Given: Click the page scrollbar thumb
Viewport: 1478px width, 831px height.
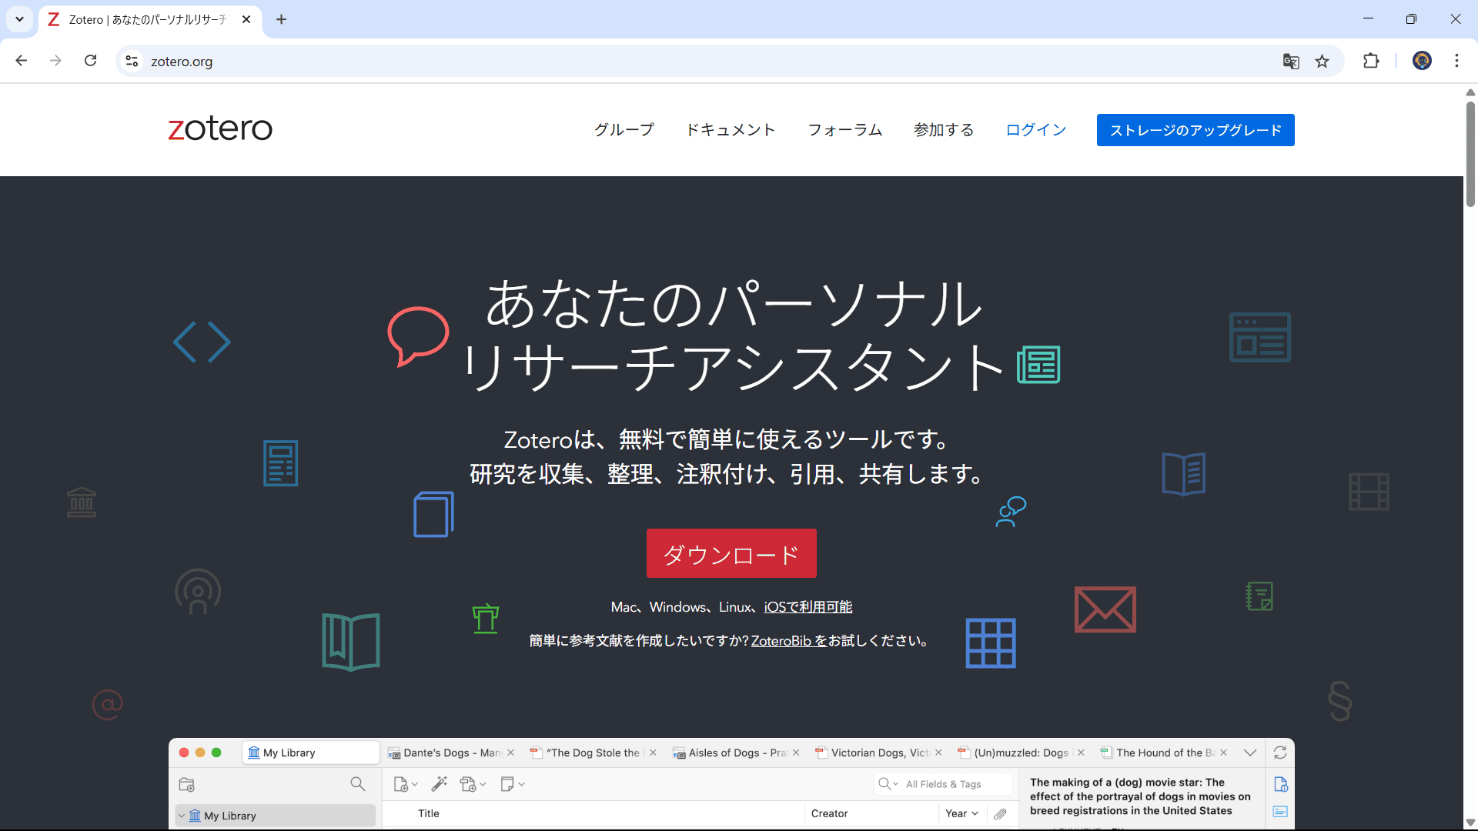Looking at the screenshot, I should click(1470, 154).
